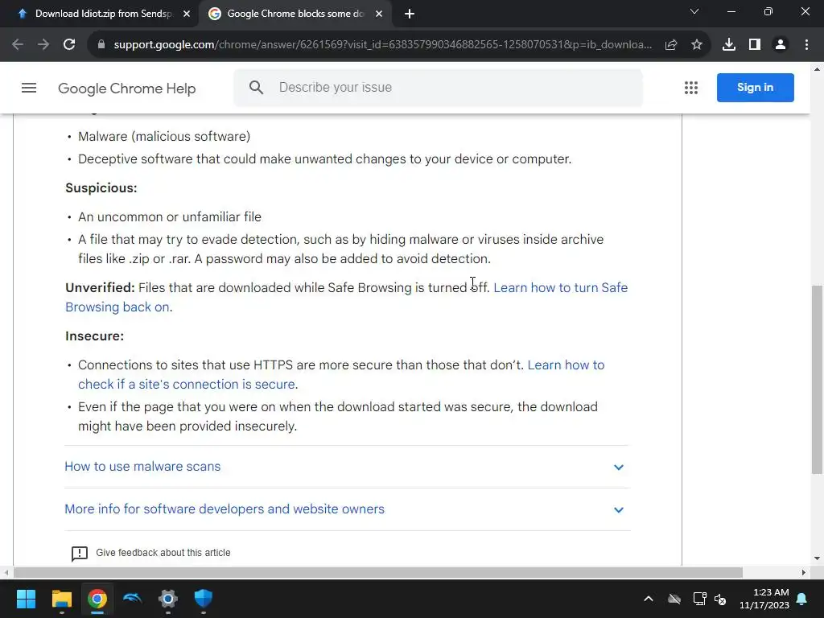Click the search magnifier icon
The image size is (824, 618).
tap(257, 87)
